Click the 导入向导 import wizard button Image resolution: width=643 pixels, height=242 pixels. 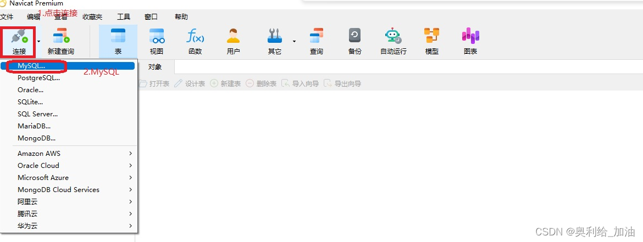pos(300,83)
